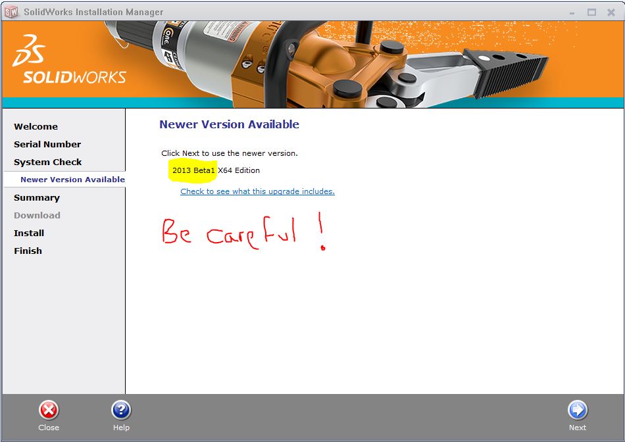Click the '2013 Beta1 X64 Edition' text
The image size is (625, 442).
click(x=216, y=170)
